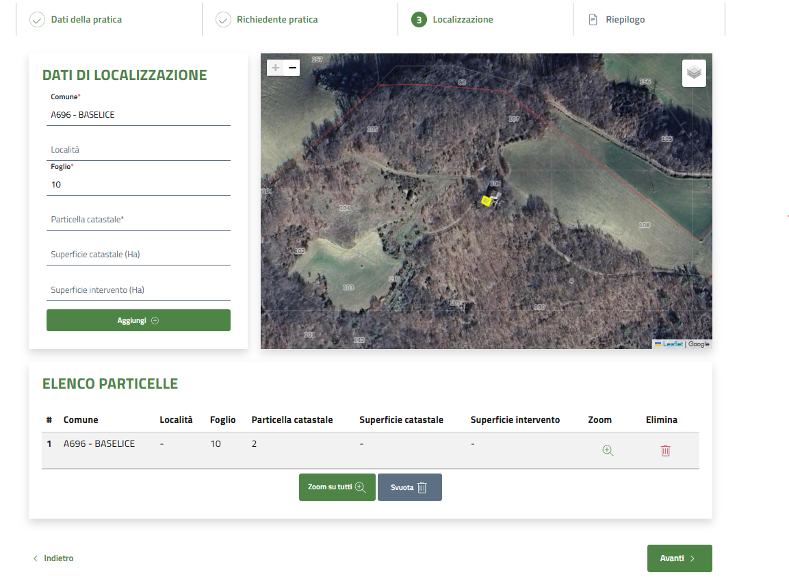Open the Leaflet attribution link
The image size is (789, 583).
(672, 344)
